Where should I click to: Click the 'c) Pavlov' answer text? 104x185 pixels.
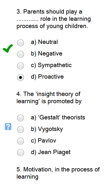coord(44,140)
